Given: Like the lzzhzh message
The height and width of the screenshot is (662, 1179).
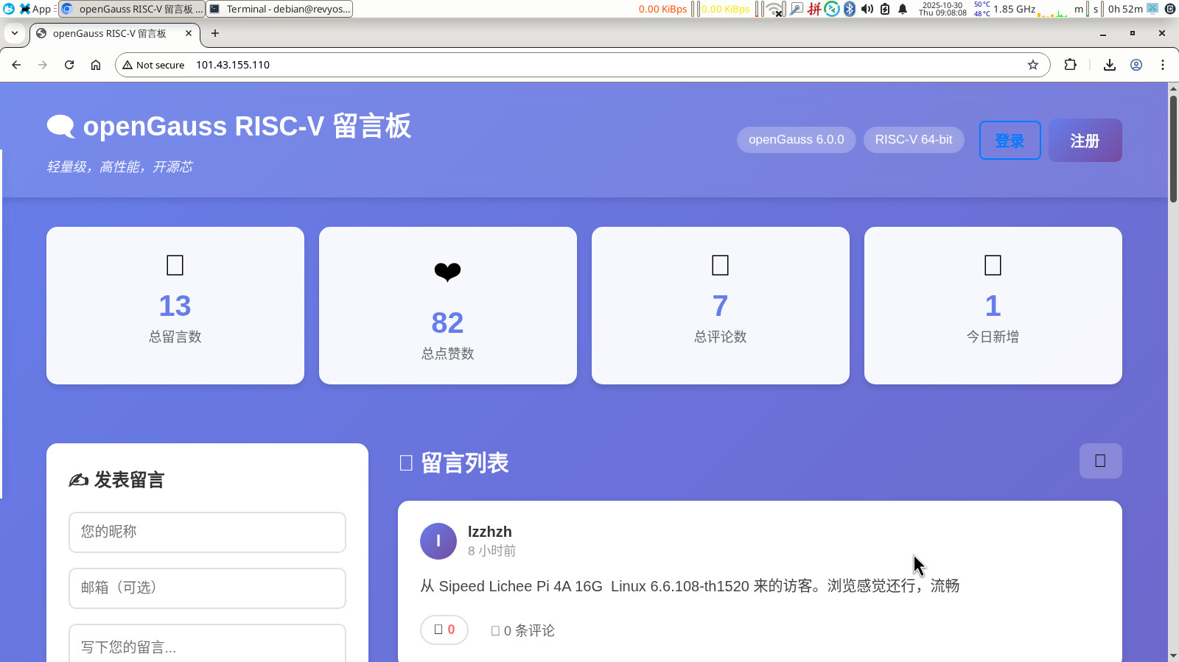Looking at the screenshot, I should tap(444, 630).
